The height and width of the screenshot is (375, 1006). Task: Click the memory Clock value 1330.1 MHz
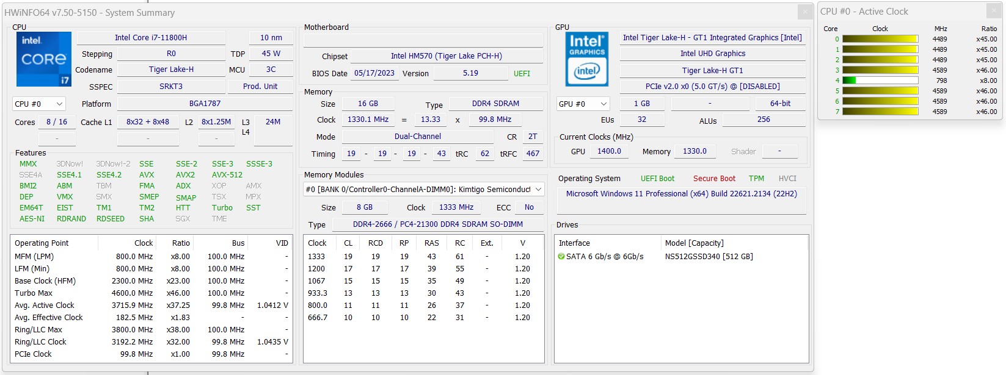coord(368,120)
